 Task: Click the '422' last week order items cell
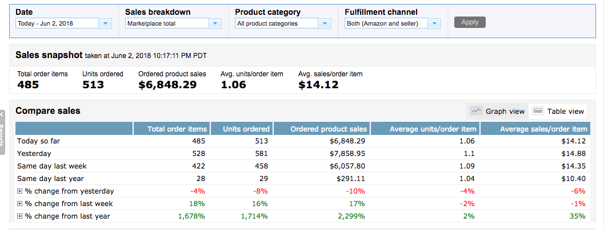coord(198,166)
